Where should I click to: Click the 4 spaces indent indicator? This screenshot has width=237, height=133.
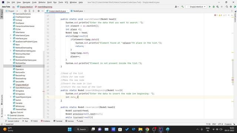(228, 124)
